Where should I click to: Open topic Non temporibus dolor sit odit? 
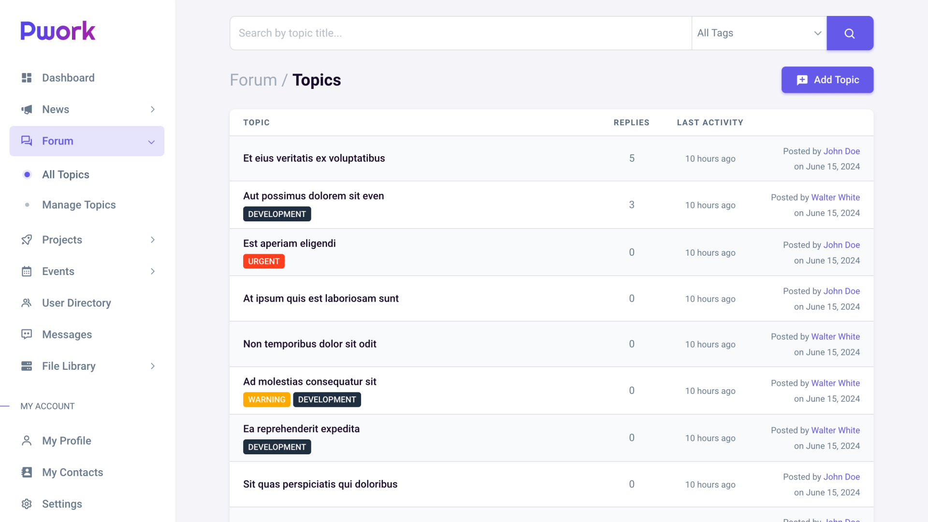[309, 344]
